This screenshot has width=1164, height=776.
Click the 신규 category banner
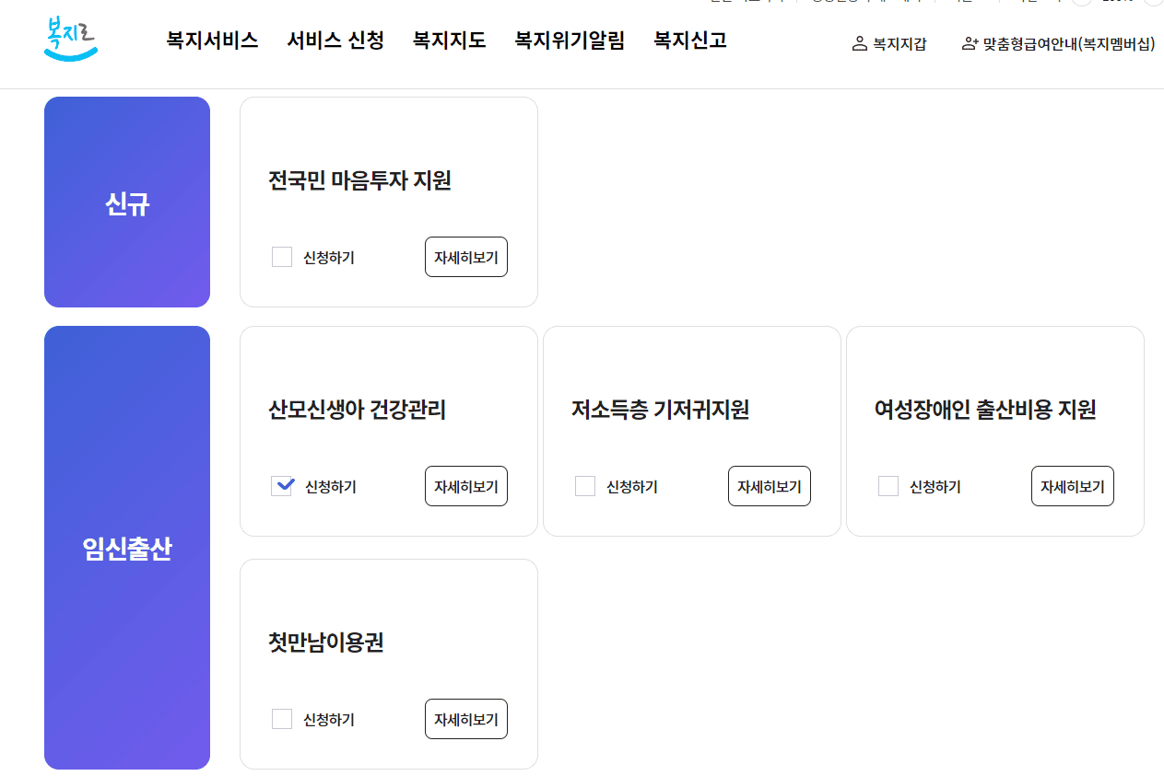click(x=126, y=202)
